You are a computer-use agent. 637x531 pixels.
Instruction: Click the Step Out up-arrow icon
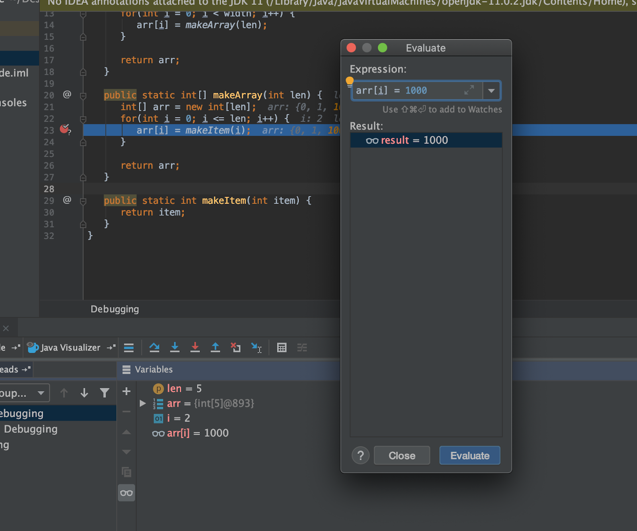tap(215, 347)
